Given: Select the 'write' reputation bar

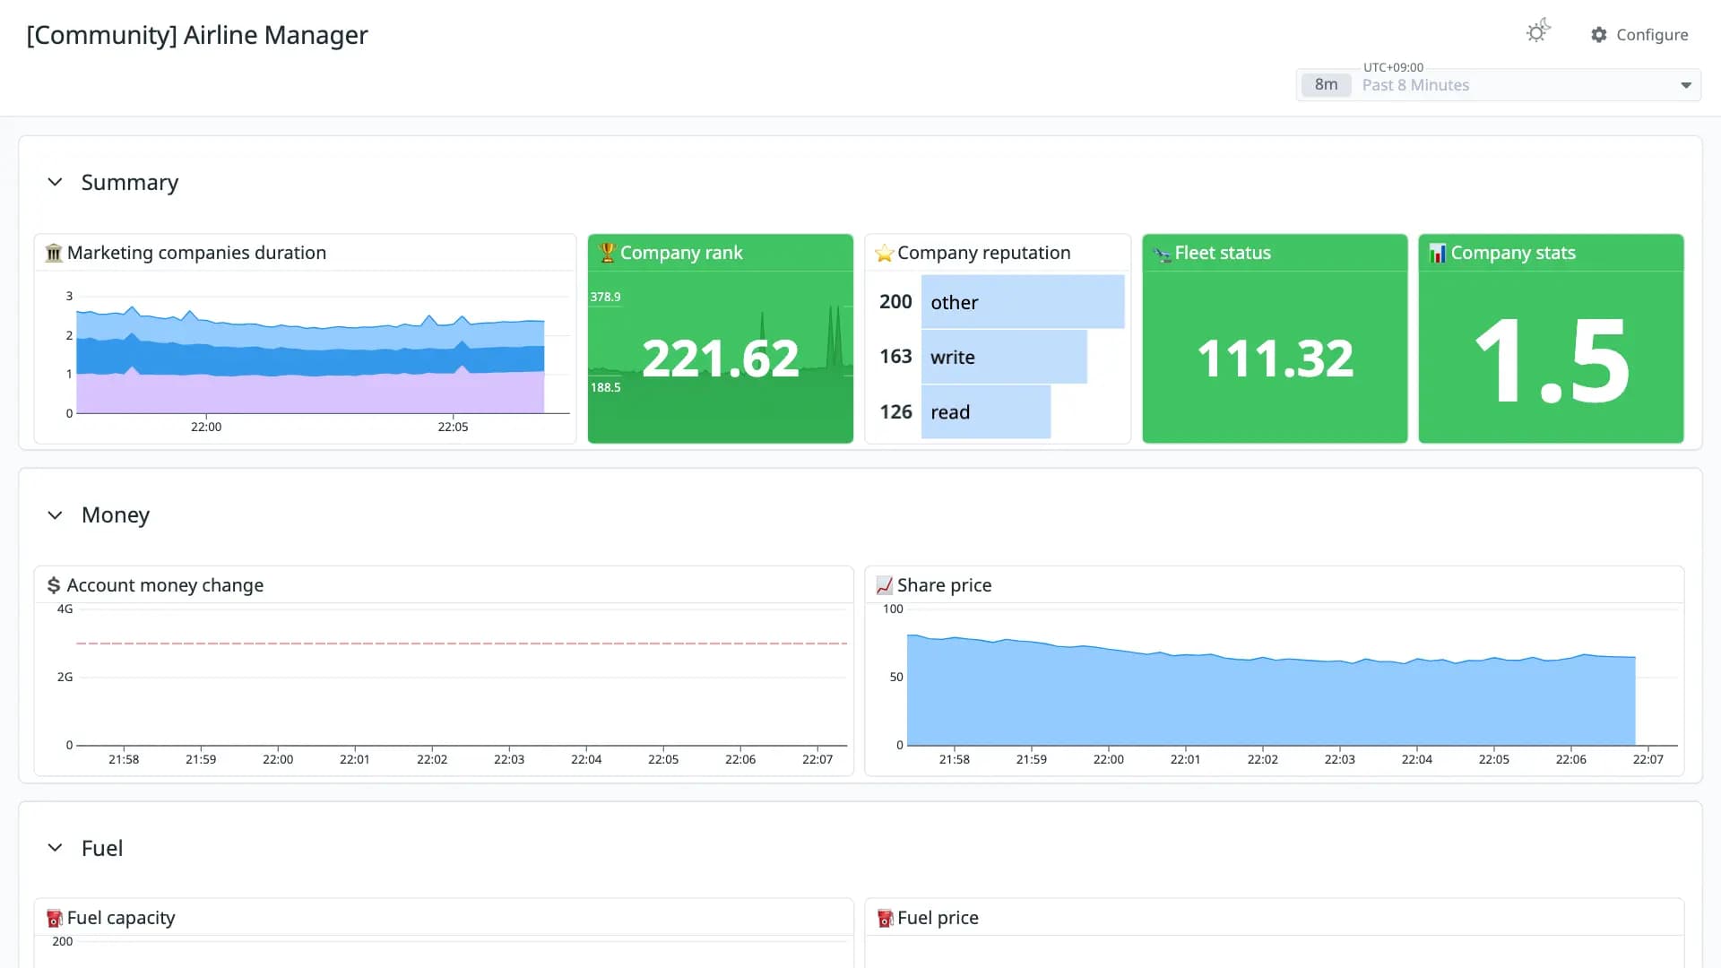Looking at the screenshot, I should (1004, 357).
